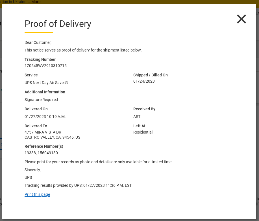Click the Residential left-at value
The height and width of the screenshot is (221, 259).
tap(143, 132)
